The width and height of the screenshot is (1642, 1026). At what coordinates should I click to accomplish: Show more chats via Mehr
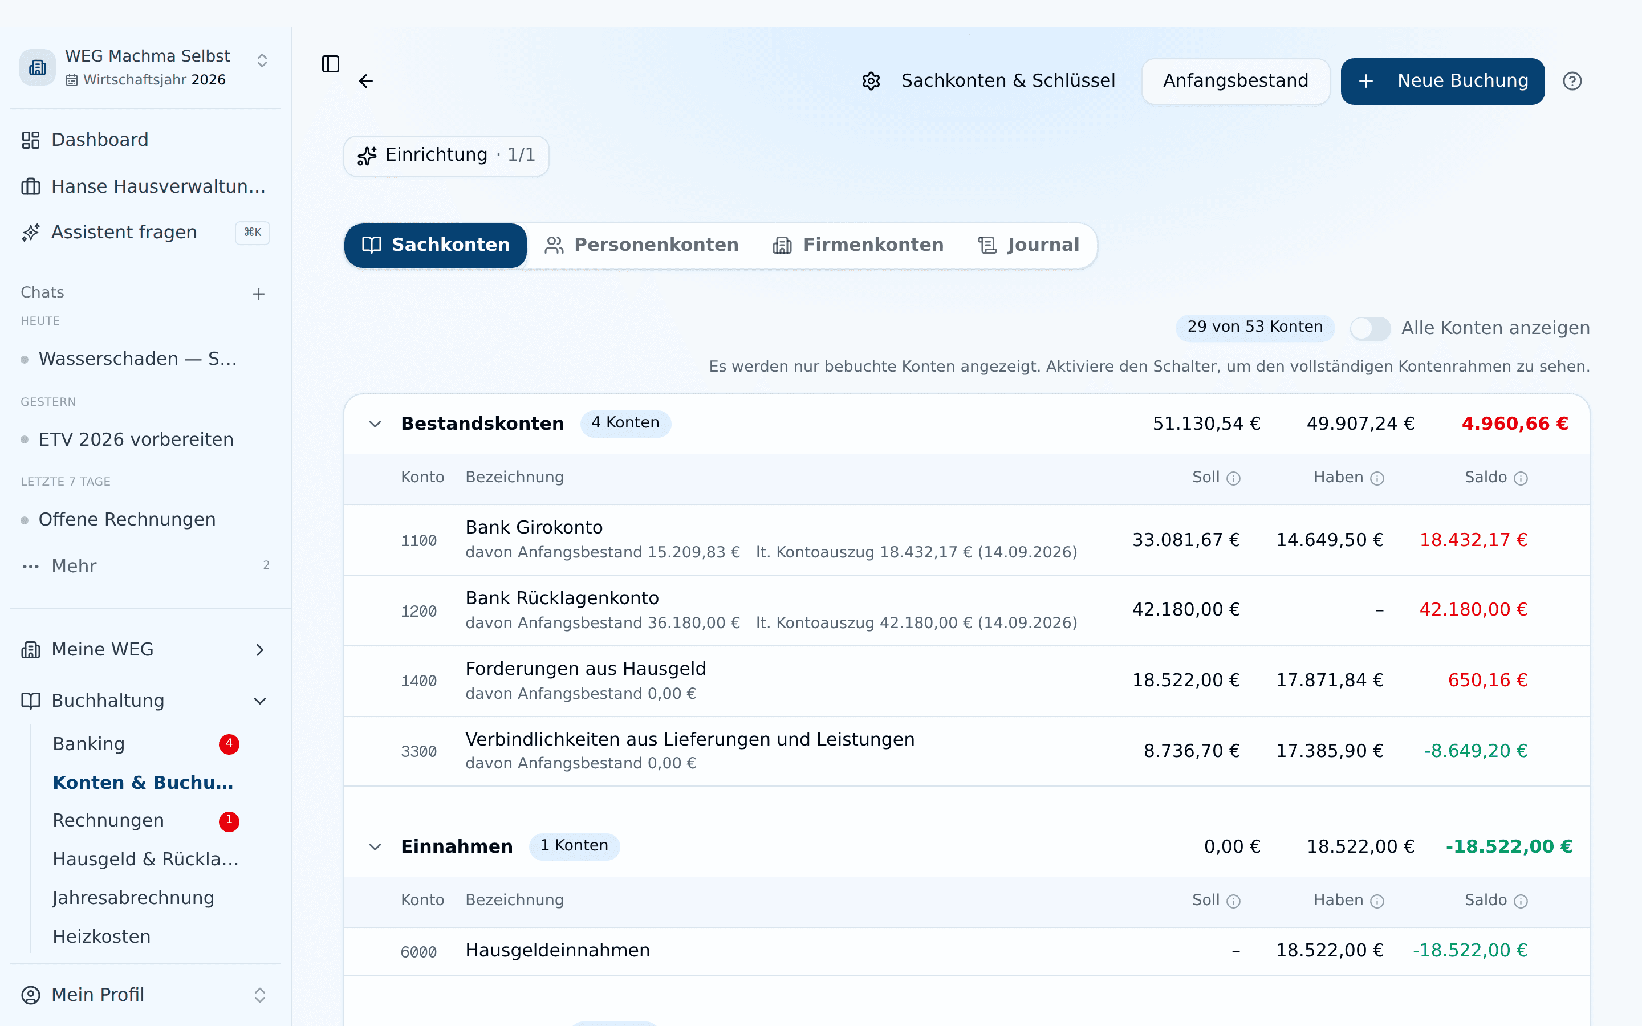pos(145,566)
